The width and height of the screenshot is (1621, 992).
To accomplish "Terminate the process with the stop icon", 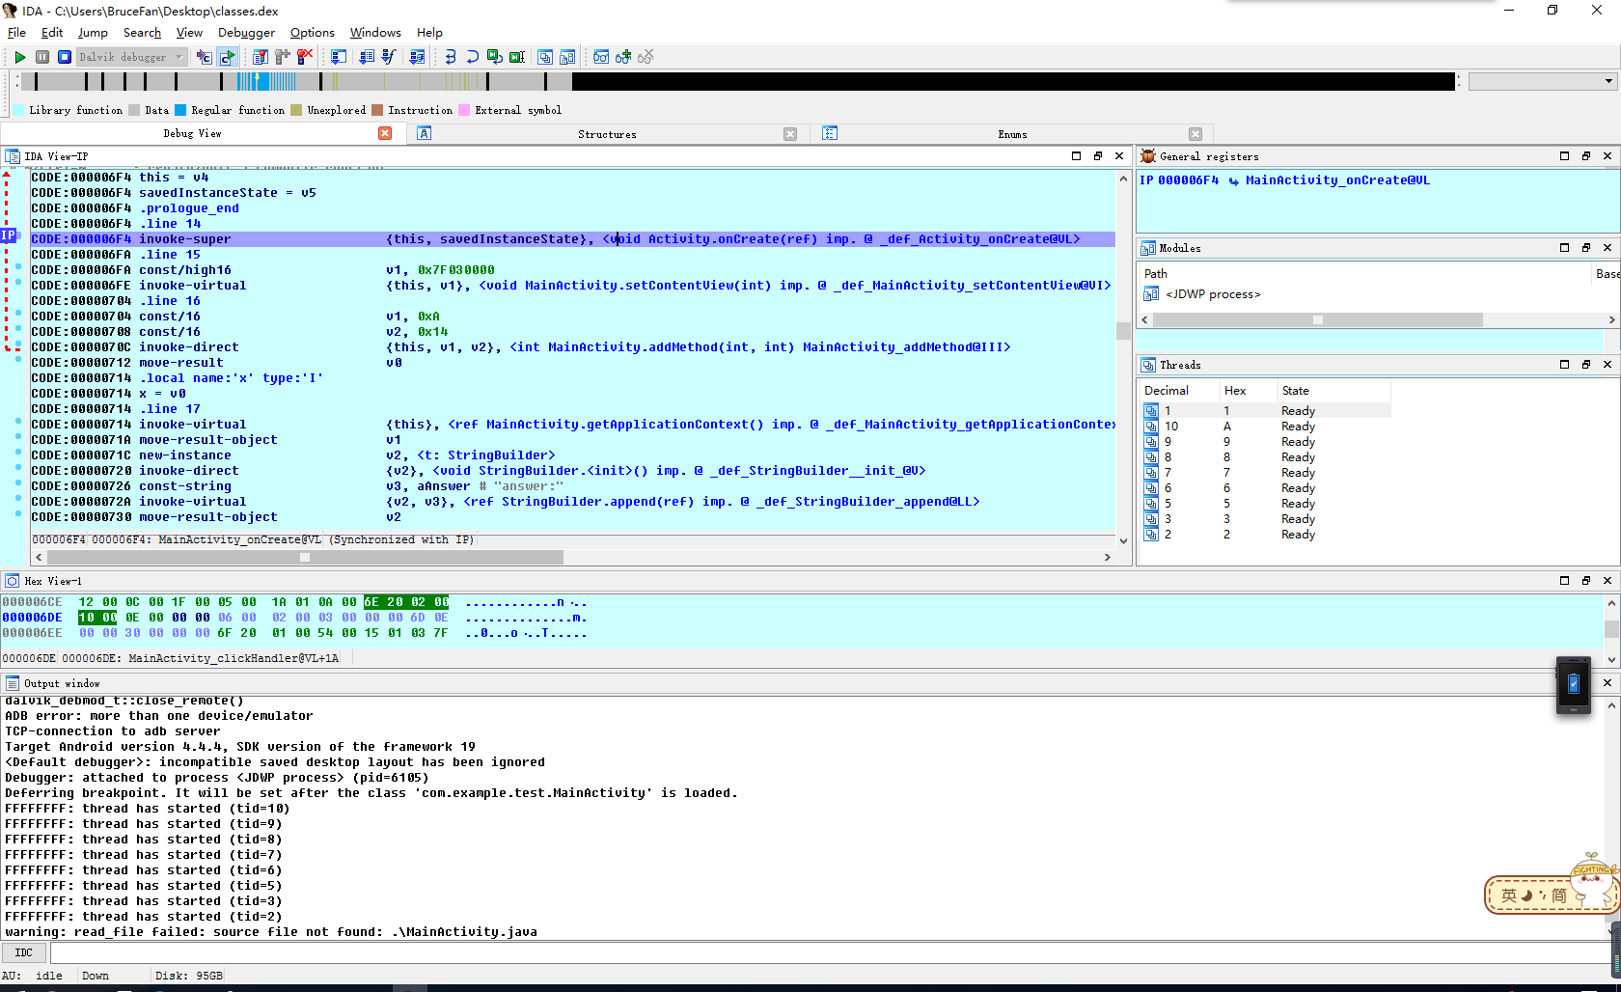I will [64, 58].
